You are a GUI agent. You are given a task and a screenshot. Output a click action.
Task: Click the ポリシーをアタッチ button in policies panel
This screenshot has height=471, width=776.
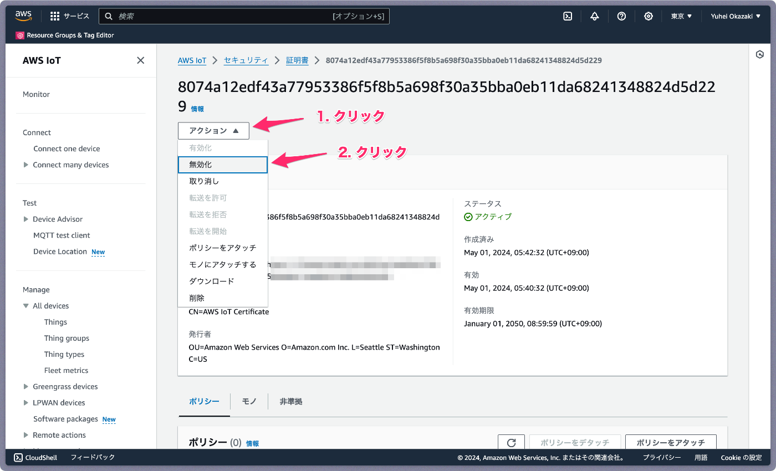[x=671, y=443]
